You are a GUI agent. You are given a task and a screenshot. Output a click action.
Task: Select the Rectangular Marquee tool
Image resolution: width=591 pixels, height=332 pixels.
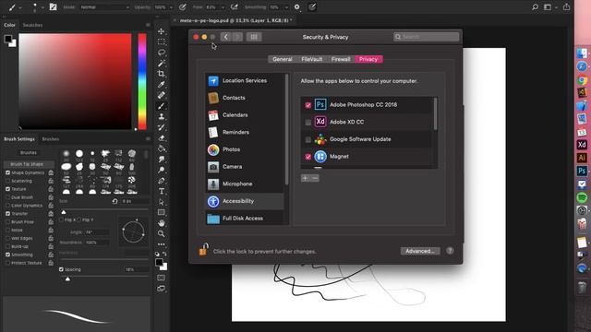point(162,41)
